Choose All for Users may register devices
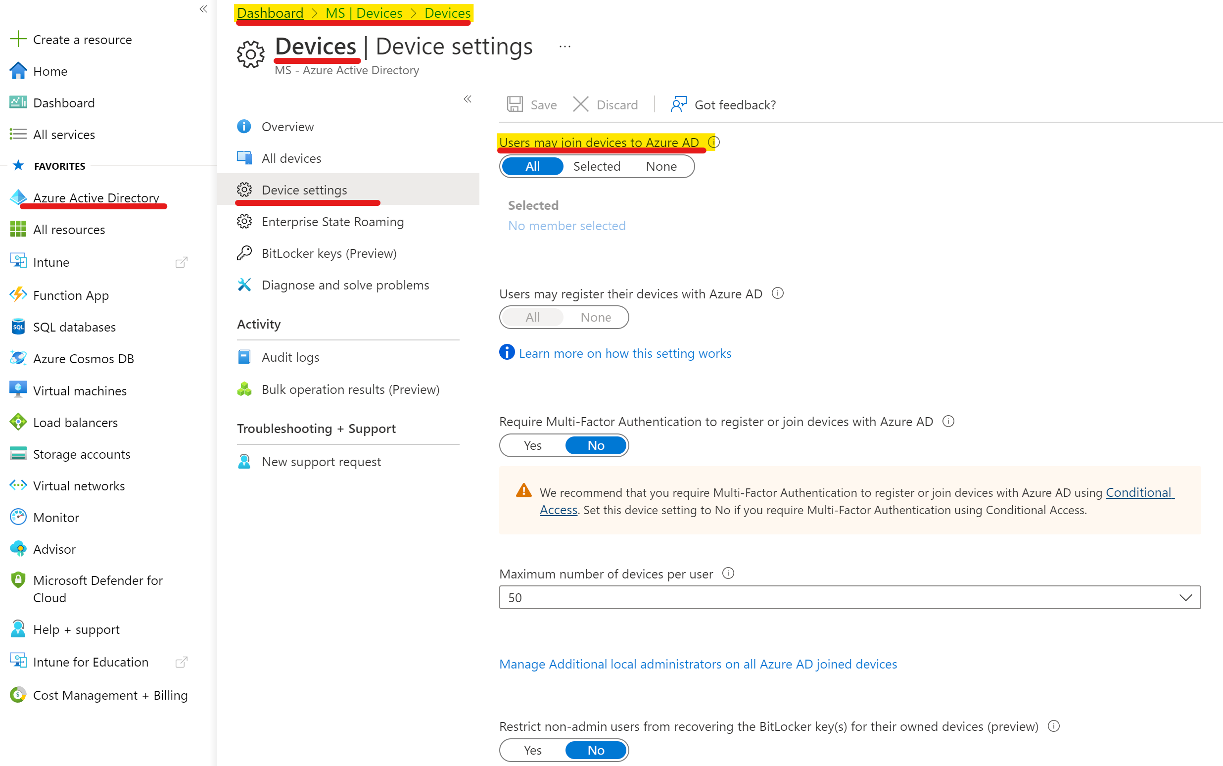This screenshot has width=1223, height=766. pyautogui.click(x=532, y=317)
